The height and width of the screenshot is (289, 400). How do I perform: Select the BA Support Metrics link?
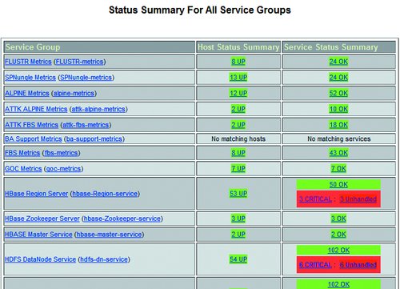click(x=34, y=138)
